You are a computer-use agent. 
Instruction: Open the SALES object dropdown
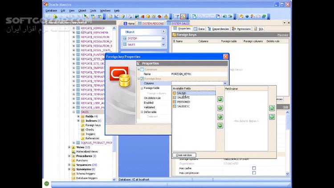coord(163,45)
